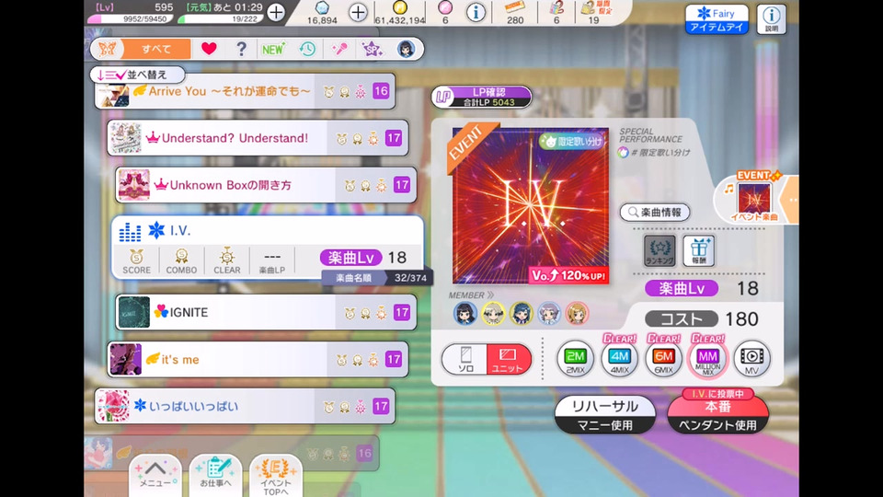Filter songs by favorites heart
This screenshot has height=497, width=883.
click(209, 49)
